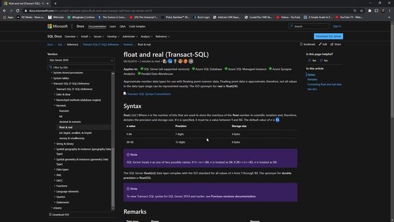
Task: Open the Docs home link
Action: click(x=80, y=26)
